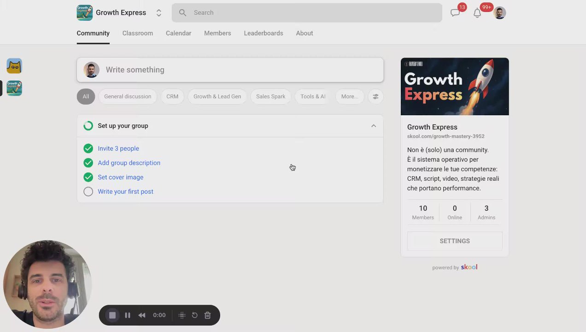Open the category filter settings icon
586x332 pixels.
point(375,96)
